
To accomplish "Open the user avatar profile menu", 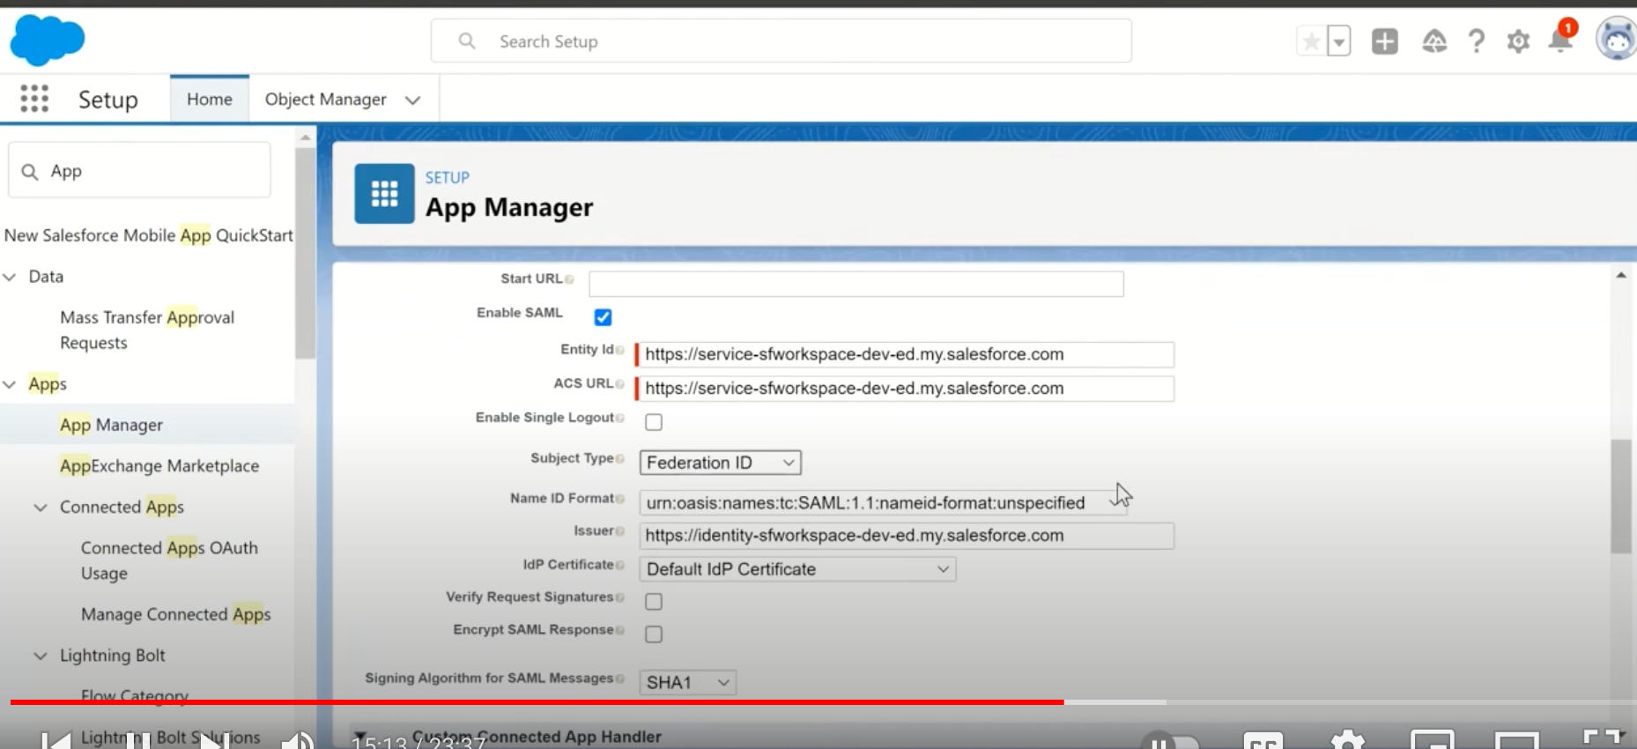I will point(1618,39).
